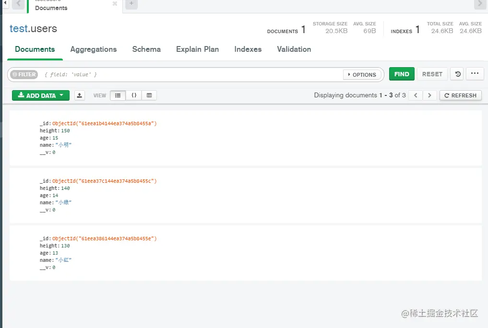Image resolution: width=488 pixels, height=328 pixels.
Task: Open the Aggregations tab
Action: 94,49
